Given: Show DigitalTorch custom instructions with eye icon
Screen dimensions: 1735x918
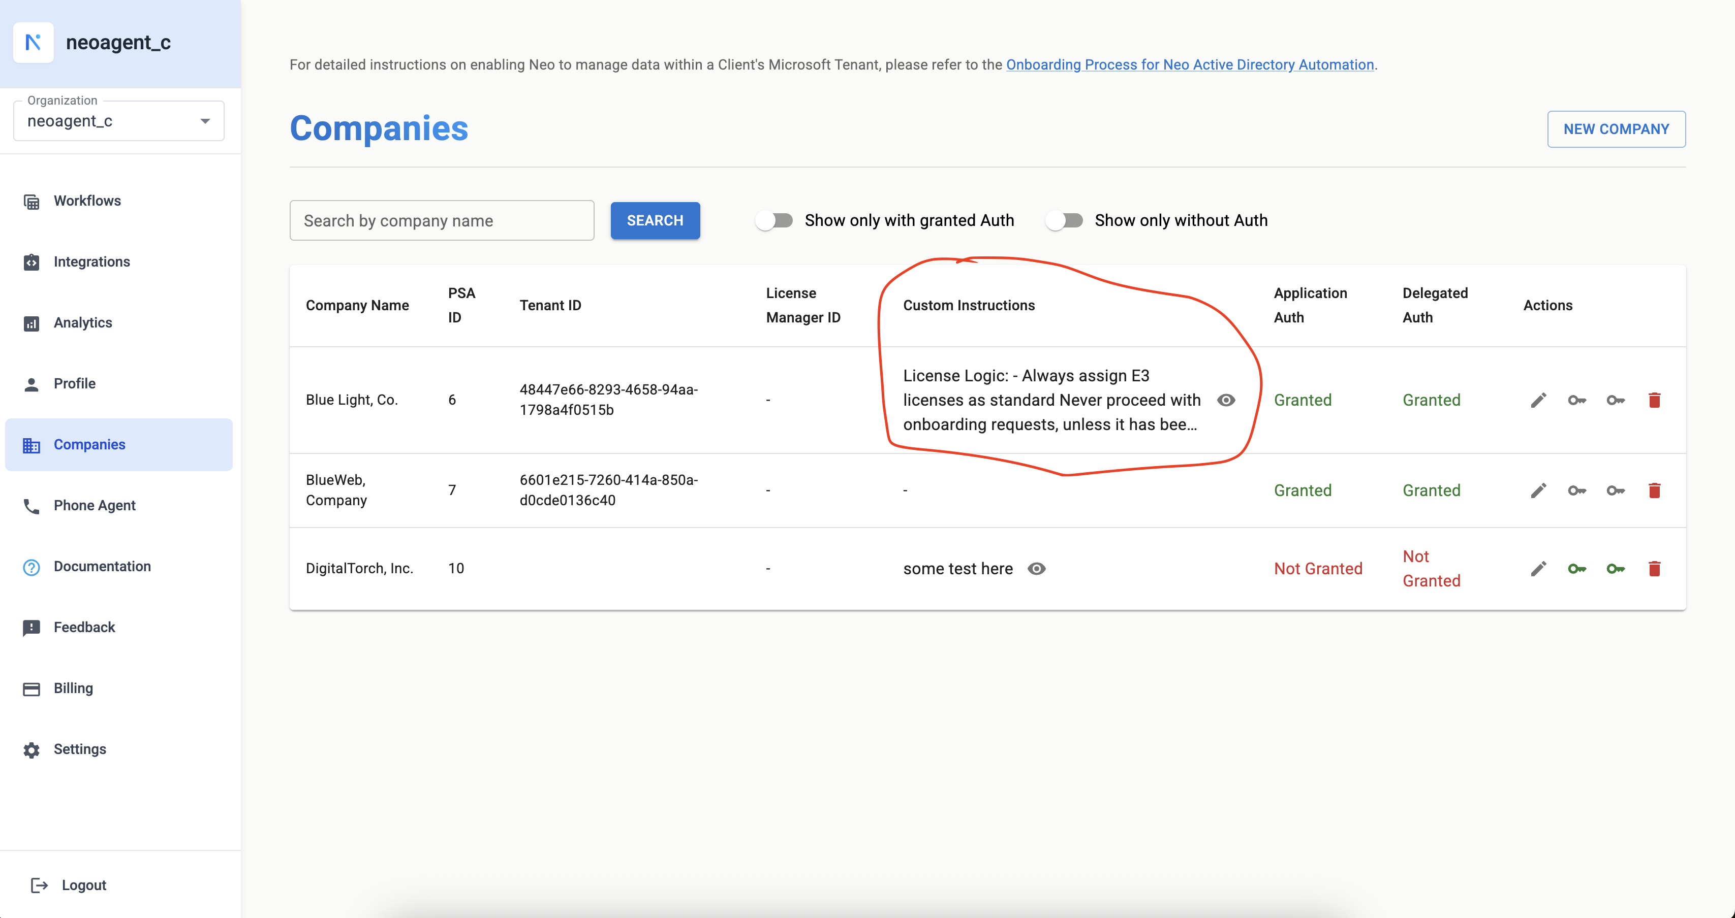Looking at the screenshot, I should [1037, 569].
